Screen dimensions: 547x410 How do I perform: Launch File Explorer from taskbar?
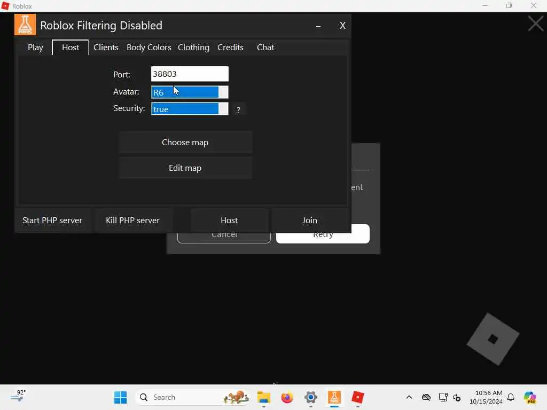click(264, 397)
